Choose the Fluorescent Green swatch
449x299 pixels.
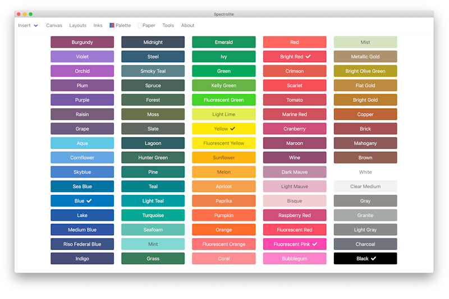tap(224, 100)
